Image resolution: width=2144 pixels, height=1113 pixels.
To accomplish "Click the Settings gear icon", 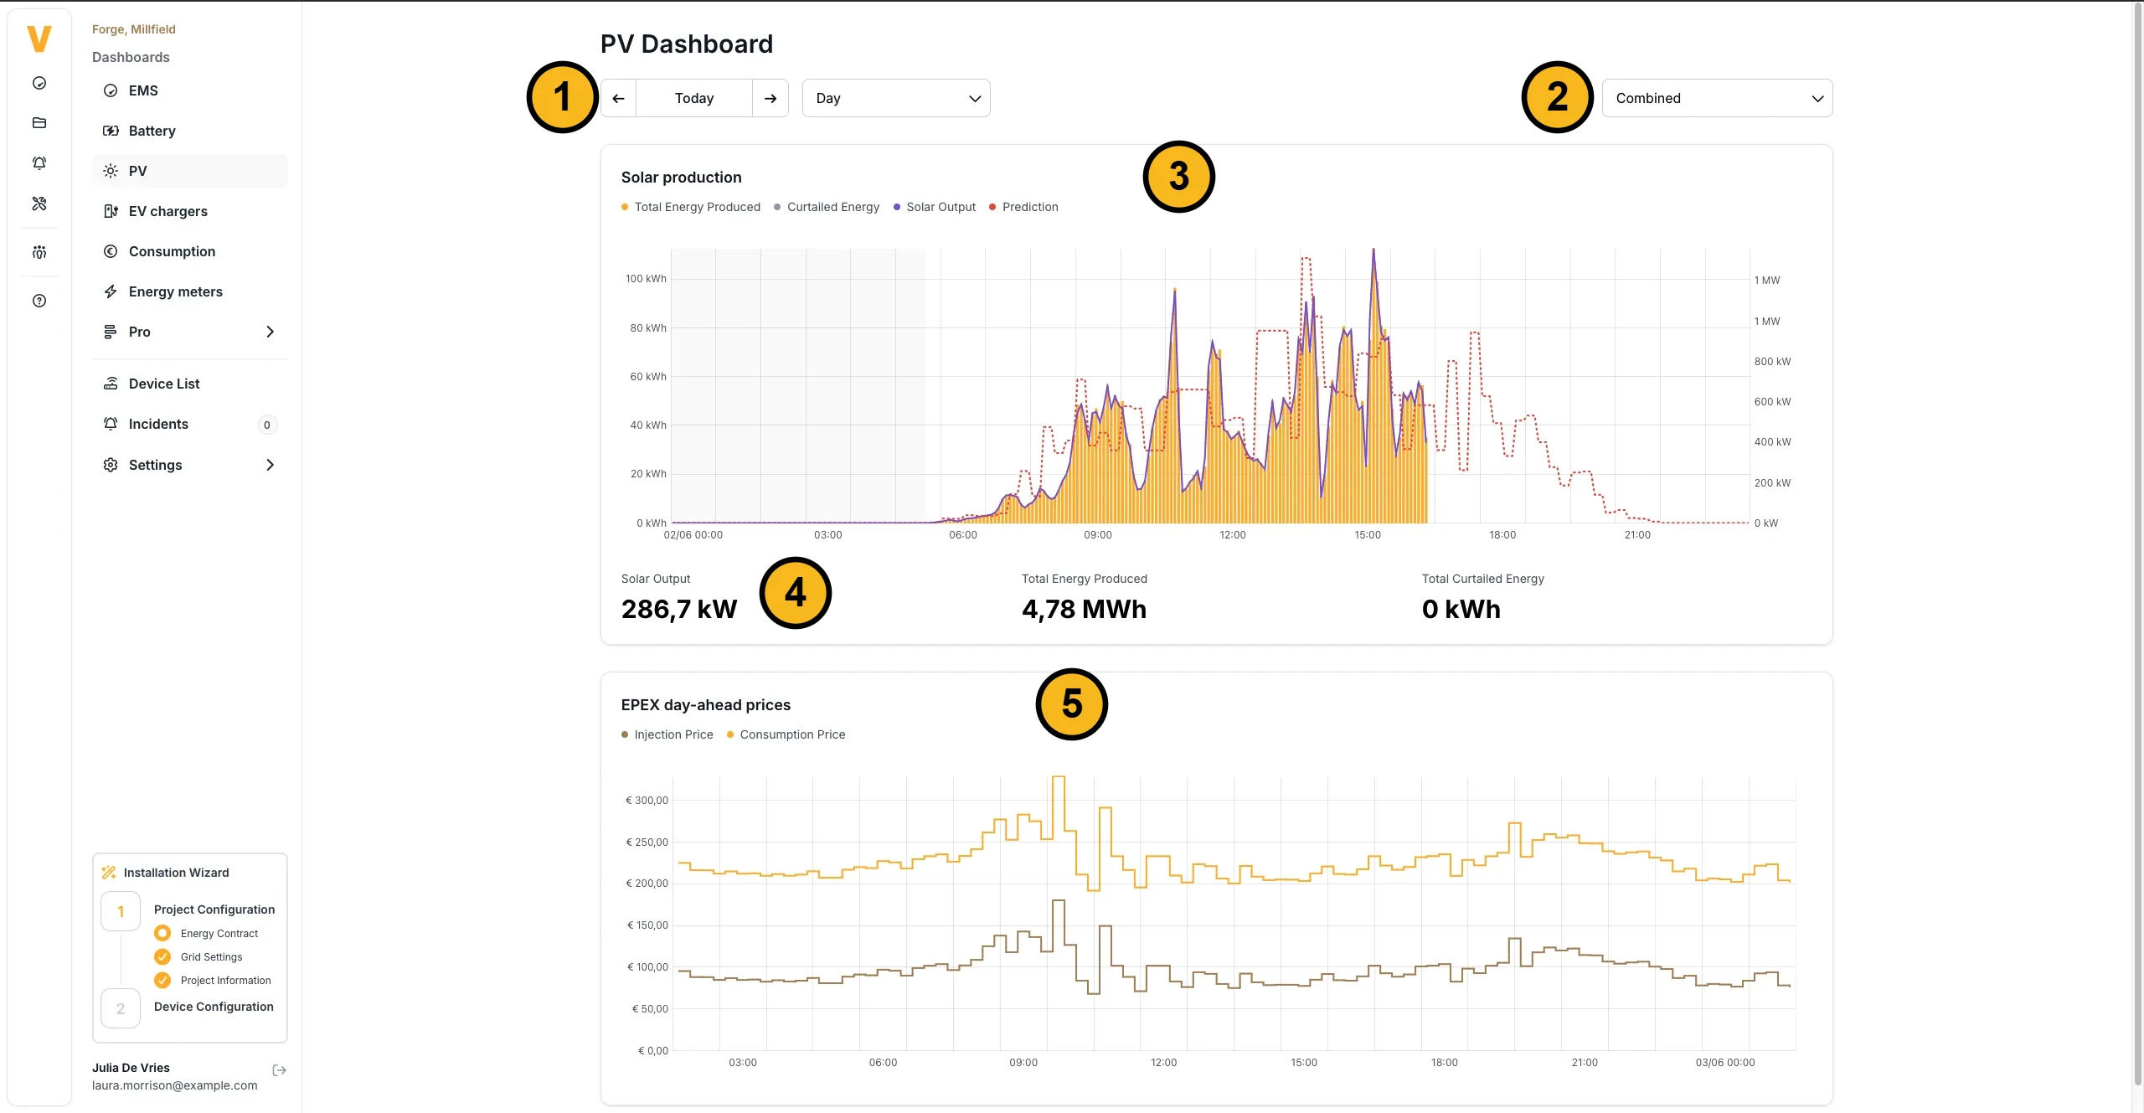I will pos(111,465).
